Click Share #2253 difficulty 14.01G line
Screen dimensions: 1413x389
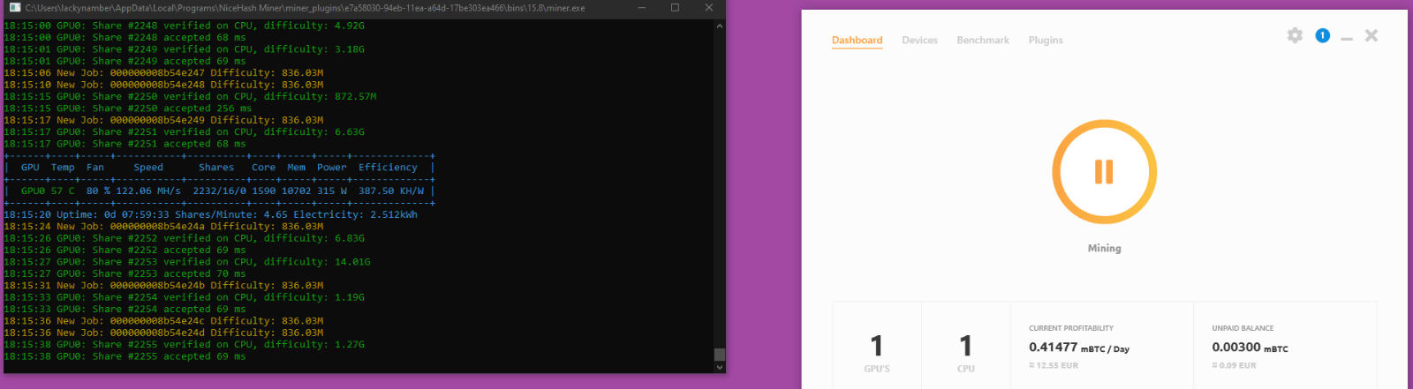coord(187,262)
